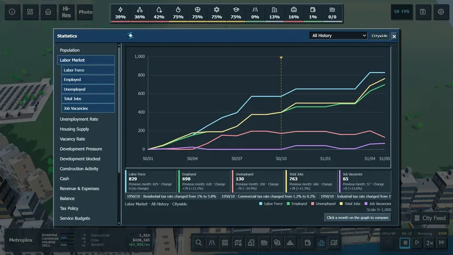Click the police shield 75% indicator

198,13
